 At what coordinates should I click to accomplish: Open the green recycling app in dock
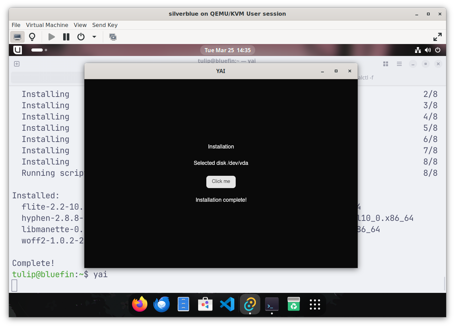click(294, 304)
